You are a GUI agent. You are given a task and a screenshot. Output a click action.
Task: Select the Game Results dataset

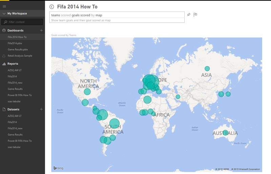pyautogui.click(x=15, y=134)
